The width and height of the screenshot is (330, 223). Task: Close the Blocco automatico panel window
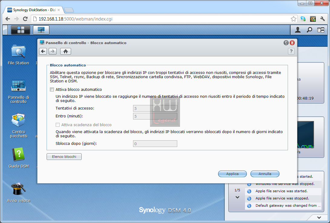point(292,43)
